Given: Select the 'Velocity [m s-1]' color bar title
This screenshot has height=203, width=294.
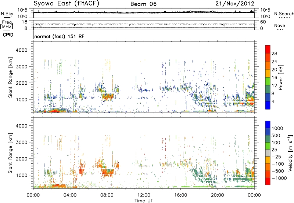Looking at the screenshot, I should tap(290, 153).
